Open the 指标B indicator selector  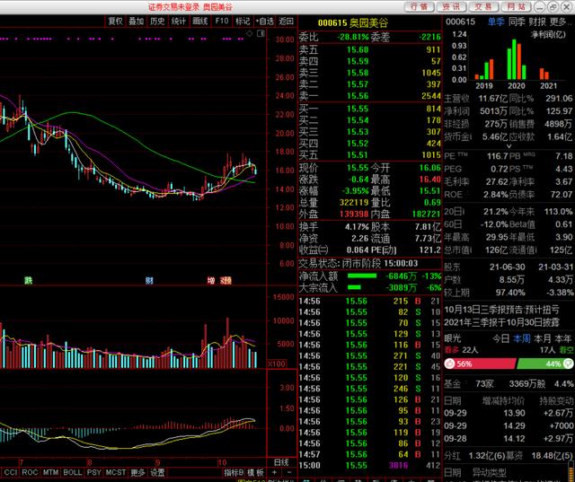point(234,472)
